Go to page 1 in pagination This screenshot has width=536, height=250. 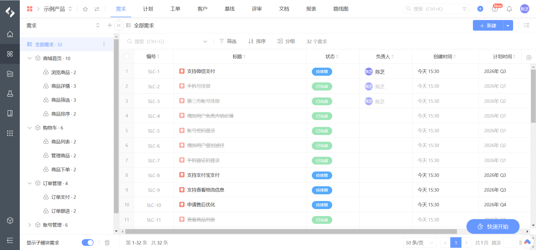point(456,243)
